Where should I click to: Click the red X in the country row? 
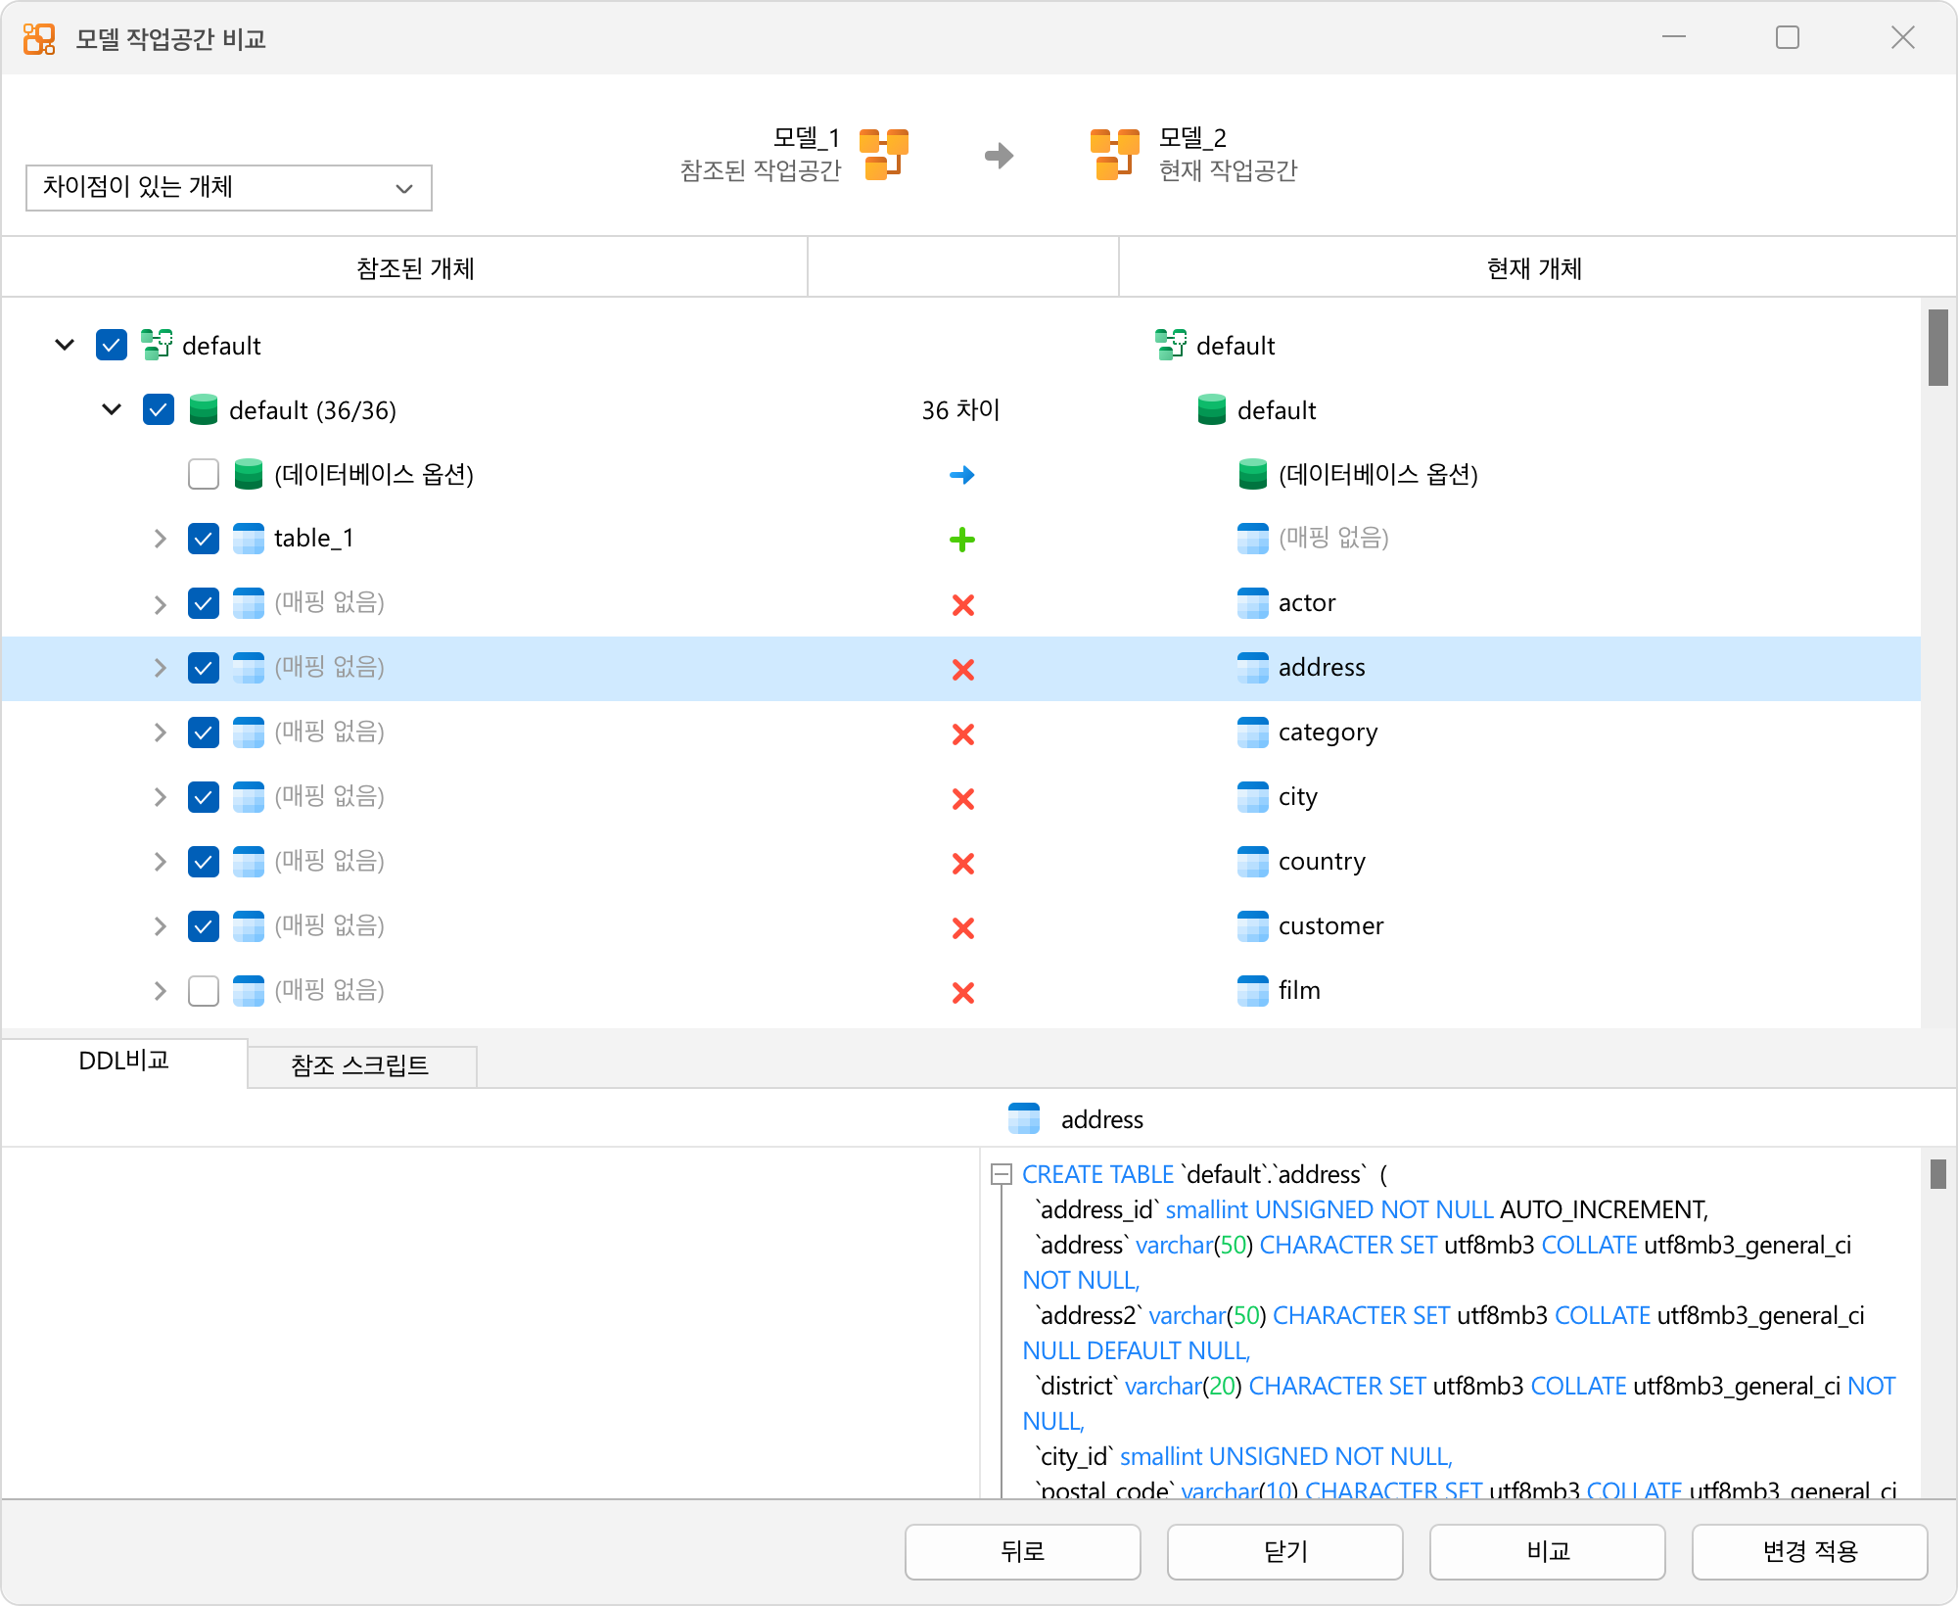coord(963,863)
